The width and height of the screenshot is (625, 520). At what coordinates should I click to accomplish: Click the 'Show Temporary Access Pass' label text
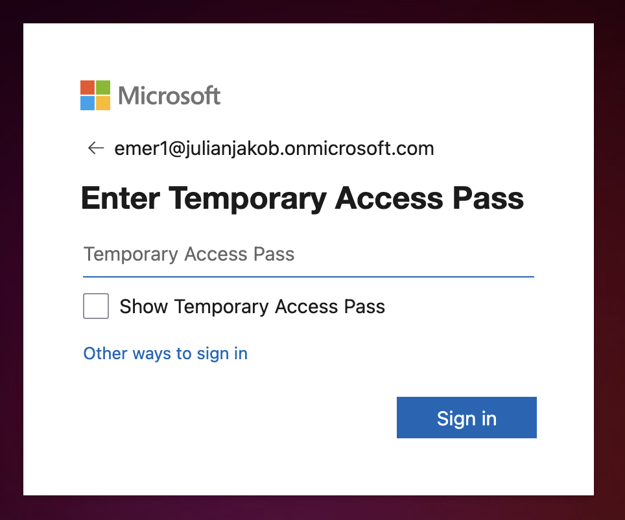[252, 307]
